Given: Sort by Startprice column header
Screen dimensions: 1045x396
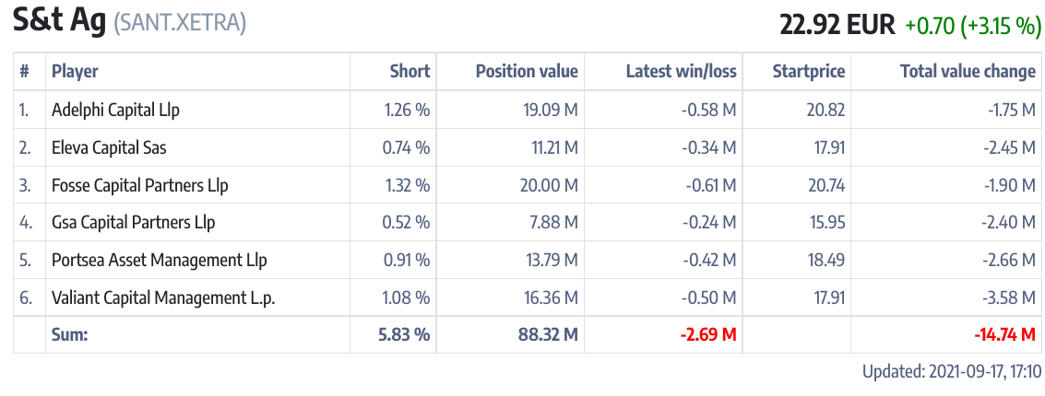Looking at the screenshot, I should (x=808, y=71).
